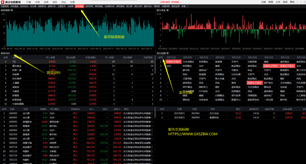Select the 苏南帮 row

coord(77,74)
